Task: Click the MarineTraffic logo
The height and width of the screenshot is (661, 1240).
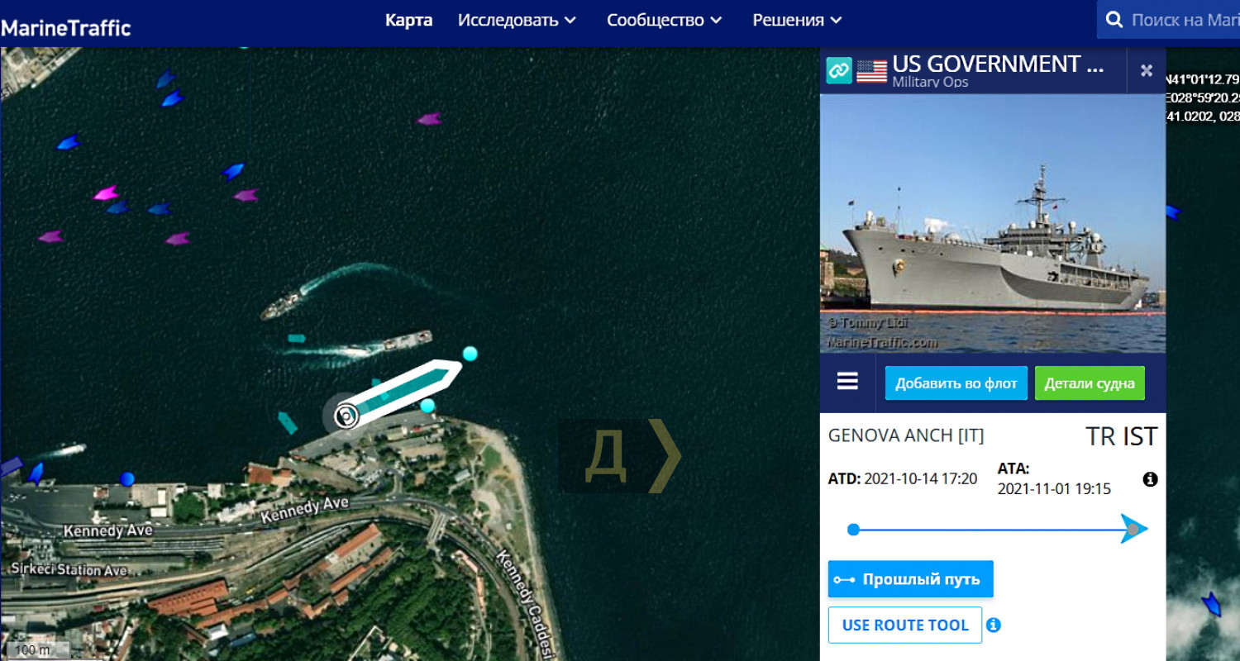Action: pyautogui.click(x=65, y=28)
